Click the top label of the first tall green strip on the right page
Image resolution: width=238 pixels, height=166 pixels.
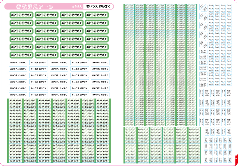click(129, 5)
